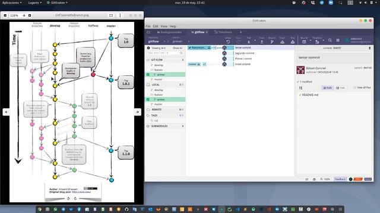Click the Pop stash icon in GitKraken toolbar
Image resolution: width=380 pixels, height=213 pixels.
pyautogui.click(x=293, y=41)
